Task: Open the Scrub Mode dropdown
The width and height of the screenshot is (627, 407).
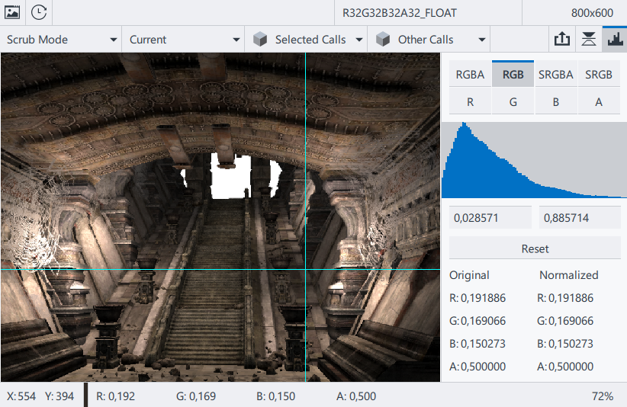Action: pos(61,39)
